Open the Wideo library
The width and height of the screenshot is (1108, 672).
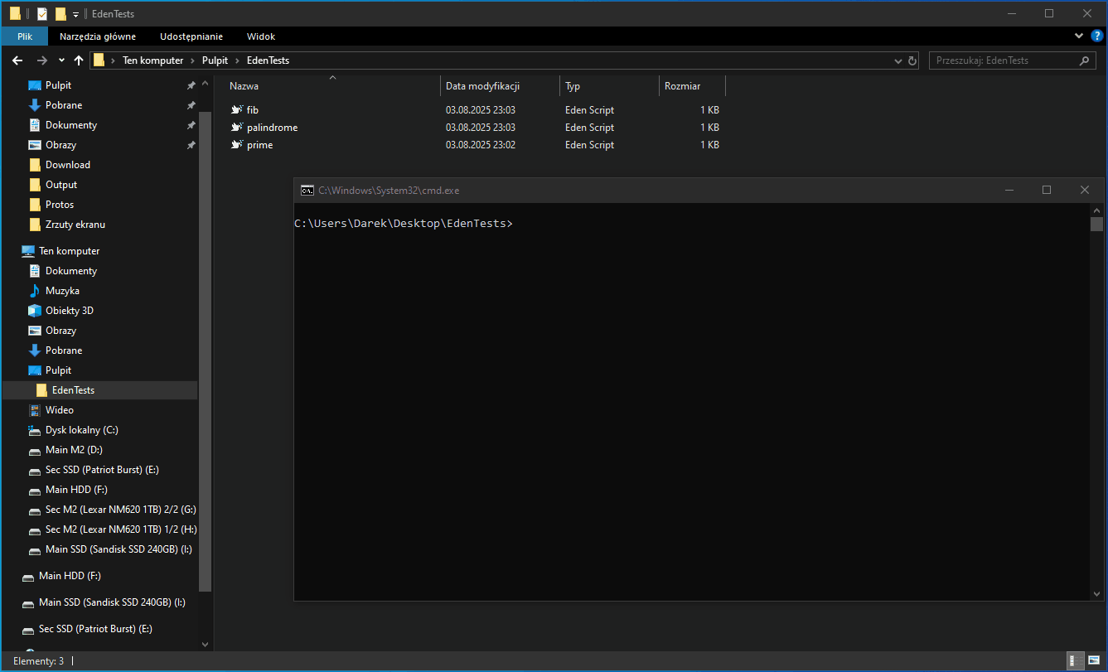coord(60,410)
